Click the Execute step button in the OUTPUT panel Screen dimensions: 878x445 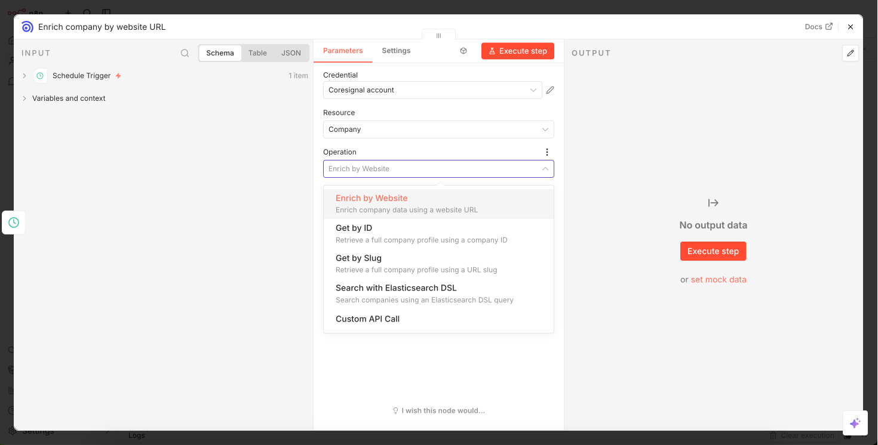pos(713,251)
